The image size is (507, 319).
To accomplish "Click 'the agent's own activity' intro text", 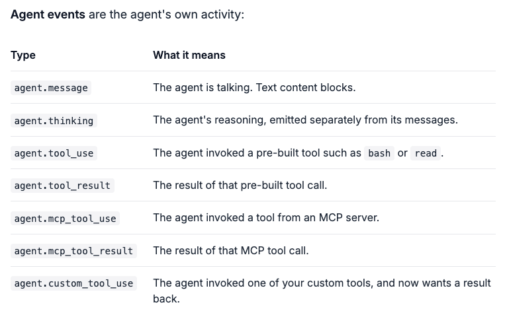I will [166, 15].
